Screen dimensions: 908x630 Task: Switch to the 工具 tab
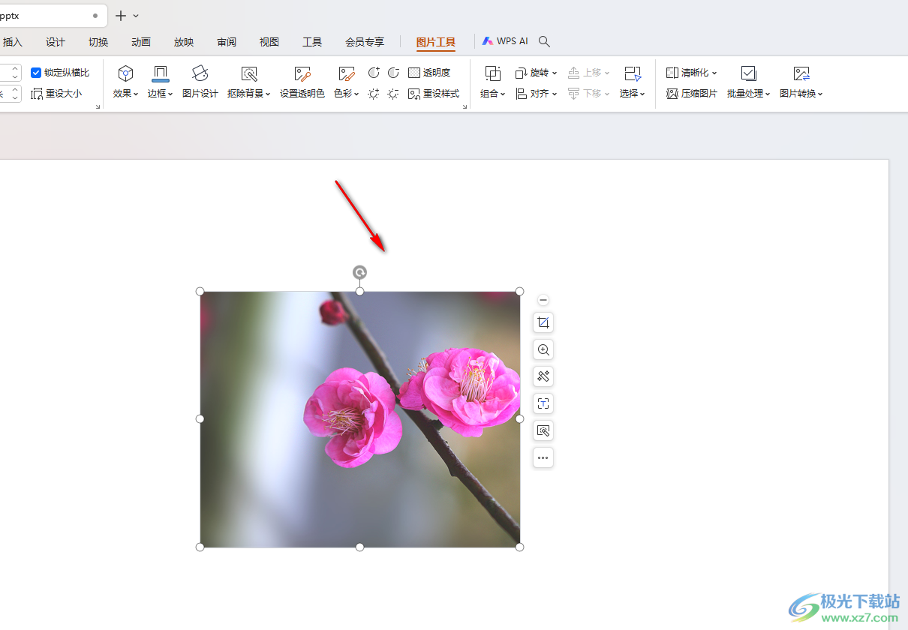312,42
